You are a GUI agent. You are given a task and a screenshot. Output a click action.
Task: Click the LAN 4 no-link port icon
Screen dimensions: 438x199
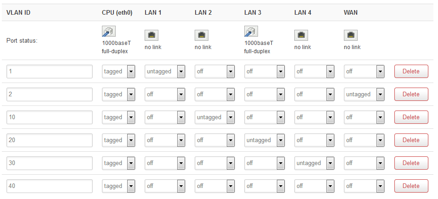(x=301, y=35)
